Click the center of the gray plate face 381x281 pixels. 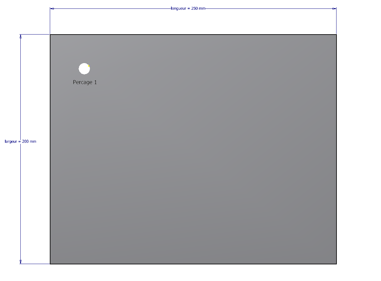[x=193, y=149]
